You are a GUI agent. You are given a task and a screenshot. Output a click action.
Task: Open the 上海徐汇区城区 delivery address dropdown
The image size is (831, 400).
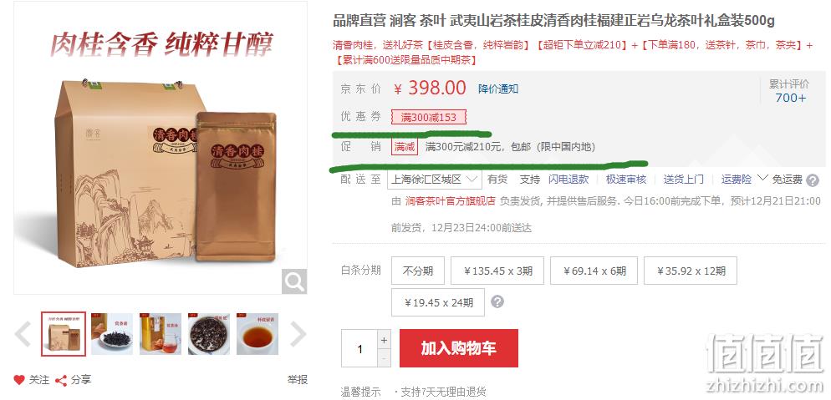[435, 180]
